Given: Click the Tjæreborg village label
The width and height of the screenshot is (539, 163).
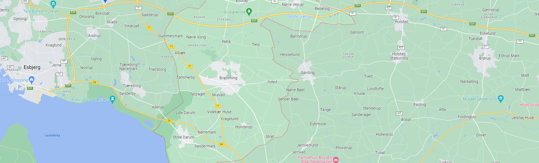Looking at the screenshot, I should [x=132, y=86].
